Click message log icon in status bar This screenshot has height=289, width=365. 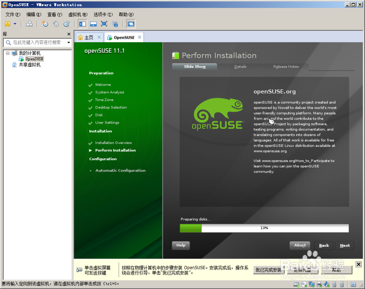(353, 284)
